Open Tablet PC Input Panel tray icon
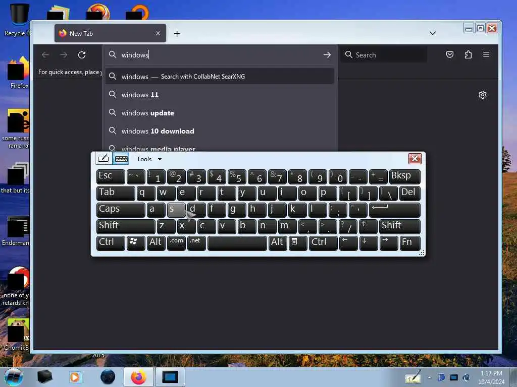The image size is (517, 387). pos(413,377)
